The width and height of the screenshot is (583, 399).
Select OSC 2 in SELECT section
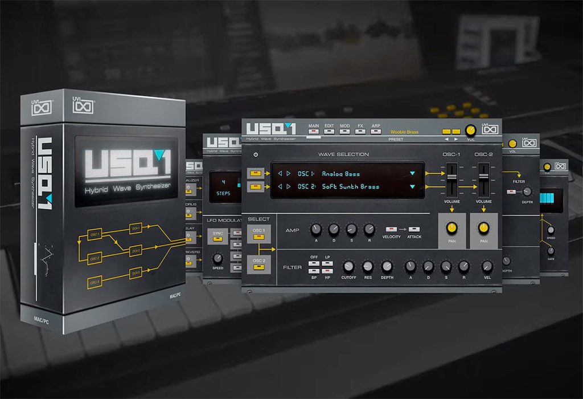coord(259,264)
